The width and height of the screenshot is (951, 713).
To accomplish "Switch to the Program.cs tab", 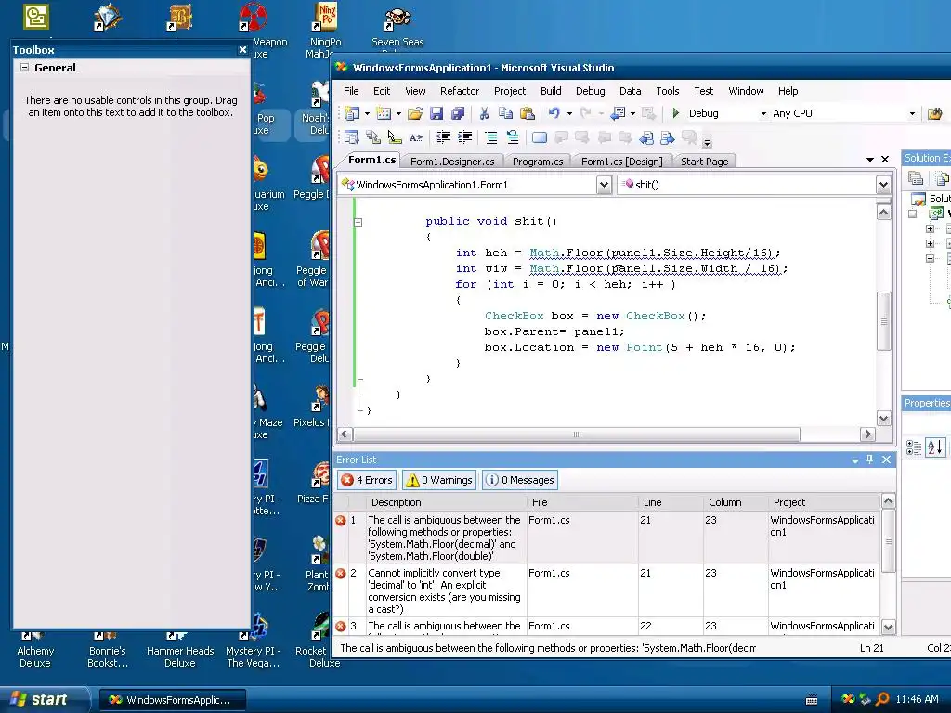I will point(538,162).
